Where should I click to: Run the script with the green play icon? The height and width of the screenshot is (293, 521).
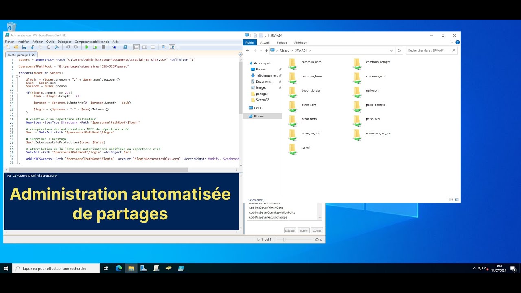click(x=87, y=47)
